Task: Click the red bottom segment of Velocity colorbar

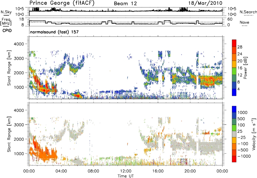Action: point(234,159)
